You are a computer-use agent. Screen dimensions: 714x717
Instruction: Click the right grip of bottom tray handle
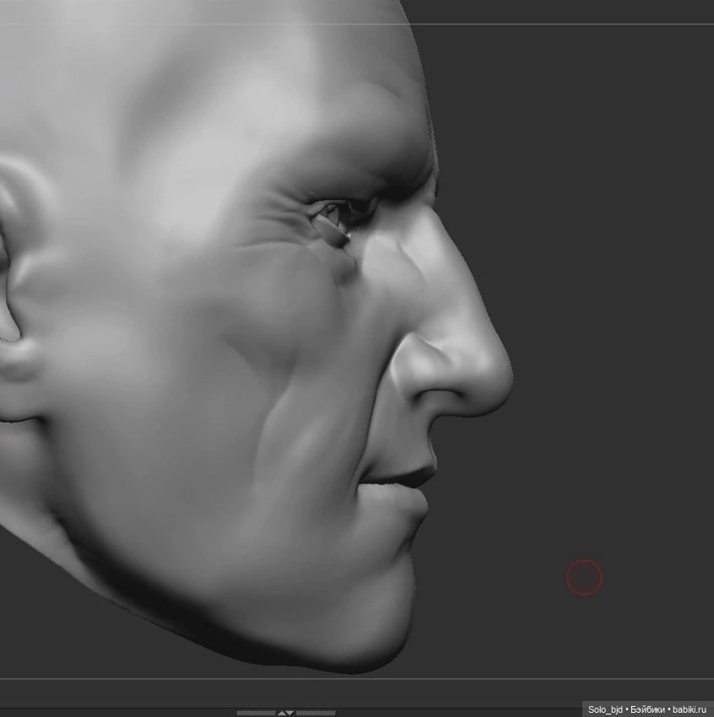[315, 713]
